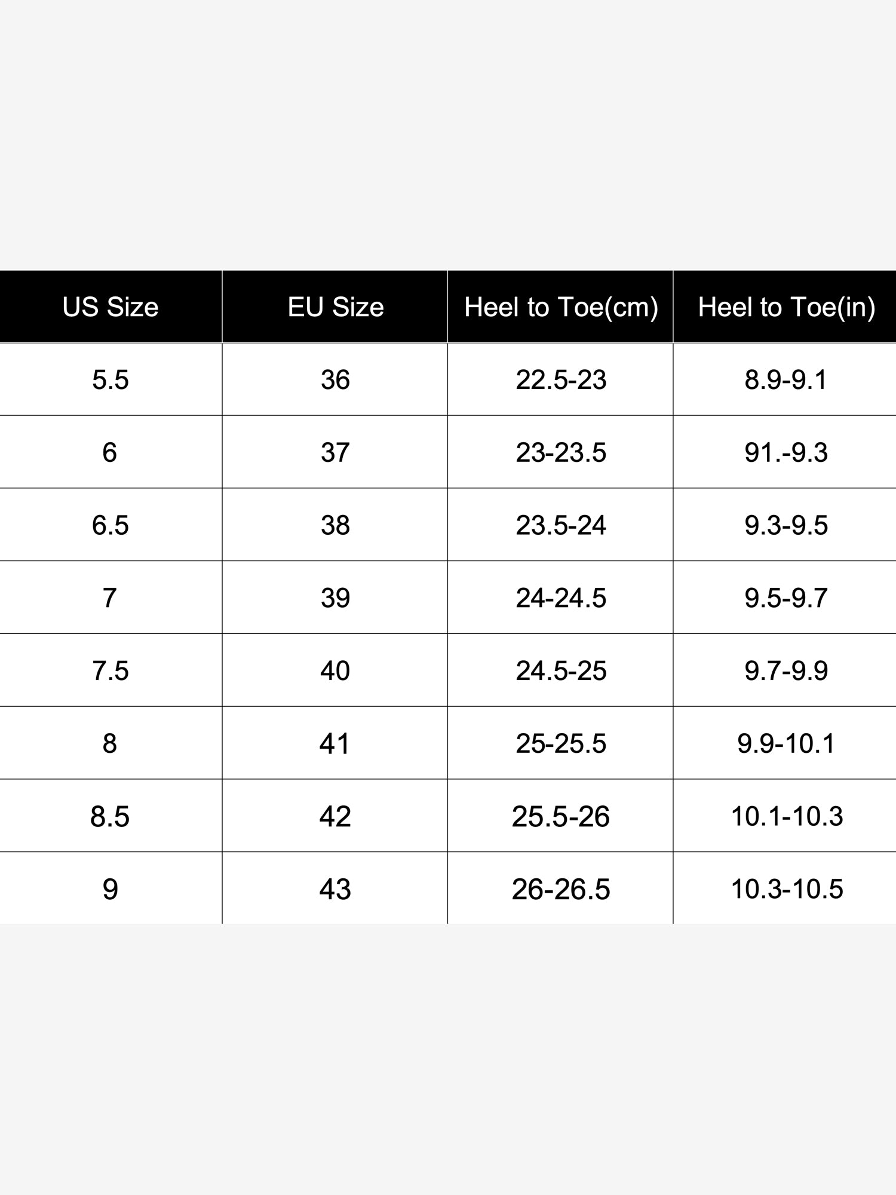The image size is (896, 1195).
Task: Click the EU Size column header
Action: [x=335, y=307]
